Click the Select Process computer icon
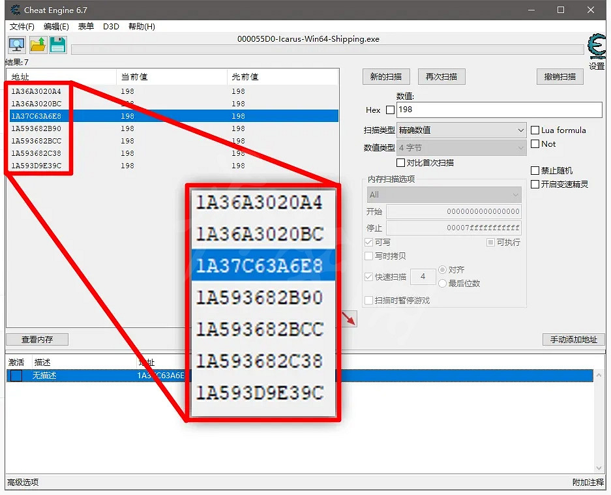 click(16, 45)
